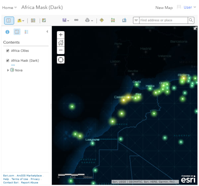Expand the Nova basemap tree item
199x186 pixels.
click(x=8, y=70)
